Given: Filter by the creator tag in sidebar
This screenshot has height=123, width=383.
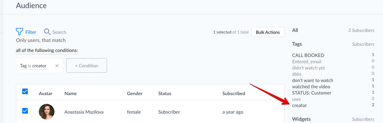Looking at the screenshot, I should pos(299,105).
